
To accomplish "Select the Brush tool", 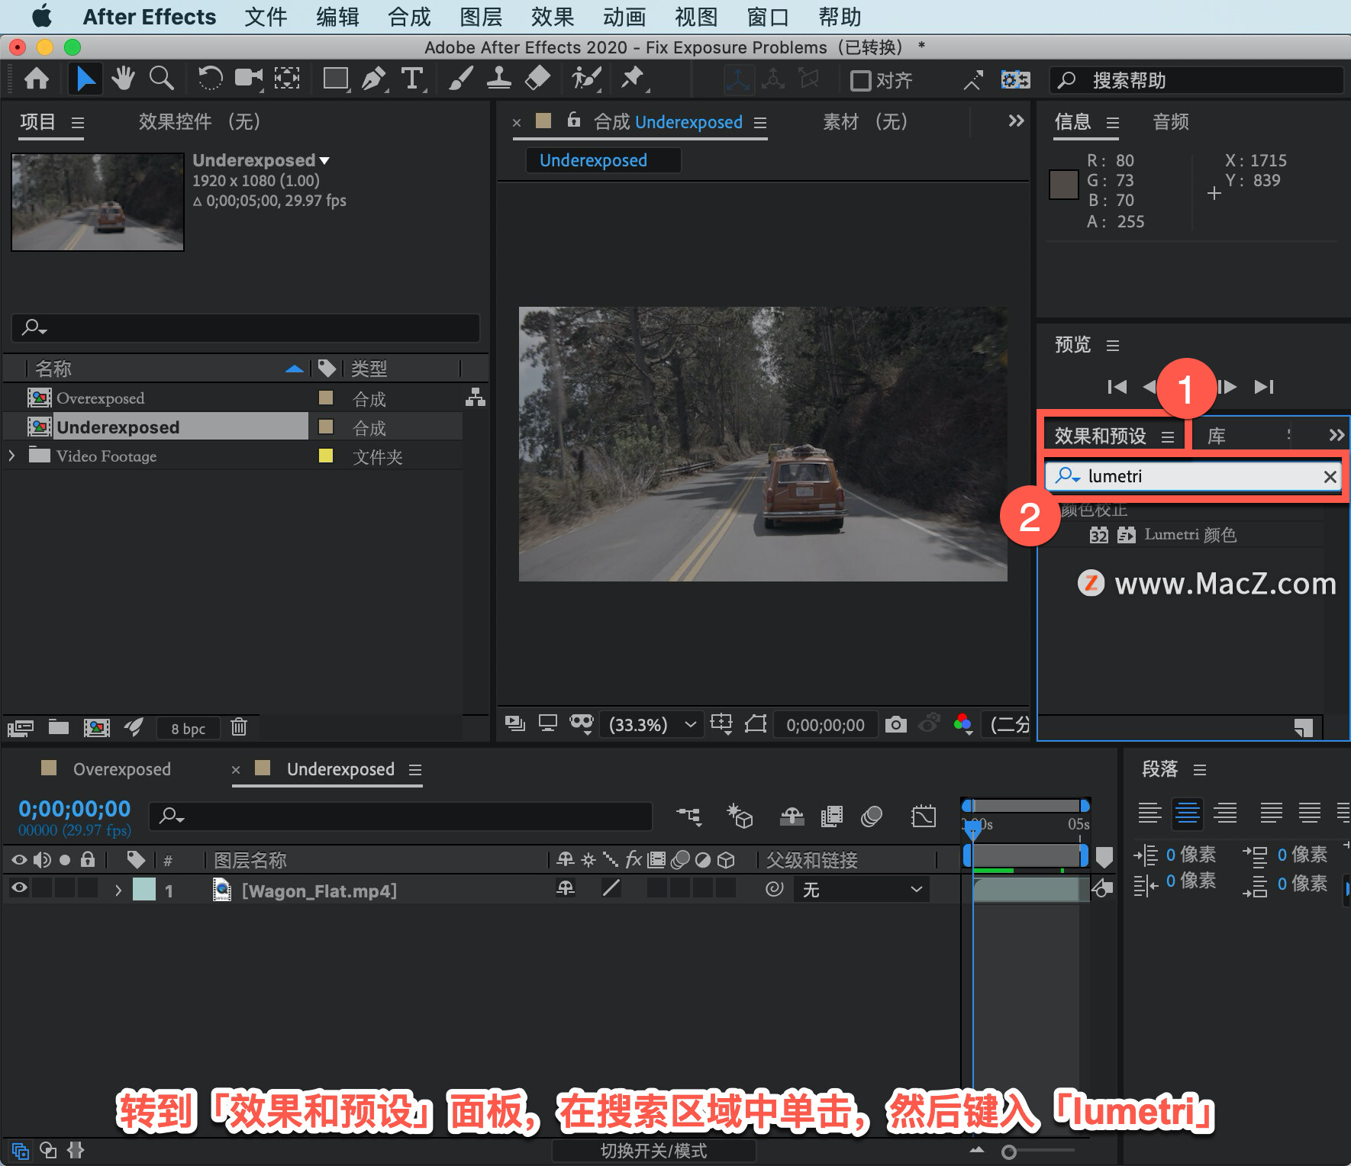I will pos(460,79).
